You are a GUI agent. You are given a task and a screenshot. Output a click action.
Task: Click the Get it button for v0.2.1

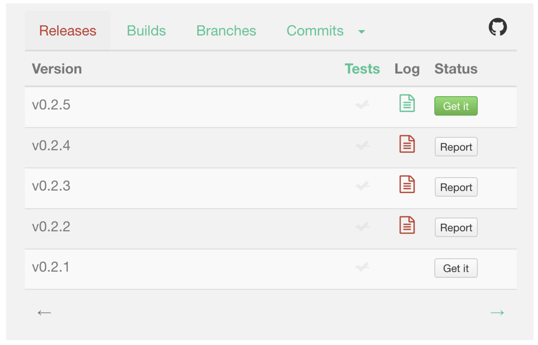(456, 268)
